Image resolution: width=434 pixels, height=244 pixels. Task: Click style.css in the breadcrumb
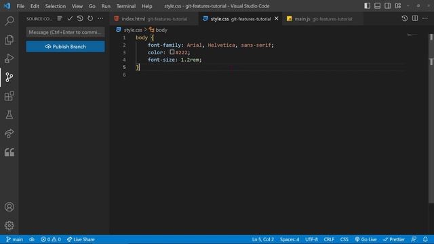(133, 30)
